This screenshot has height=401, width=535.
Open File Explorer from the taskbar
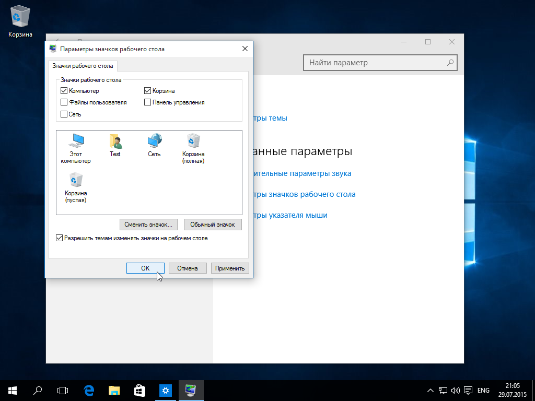[114, 390]
